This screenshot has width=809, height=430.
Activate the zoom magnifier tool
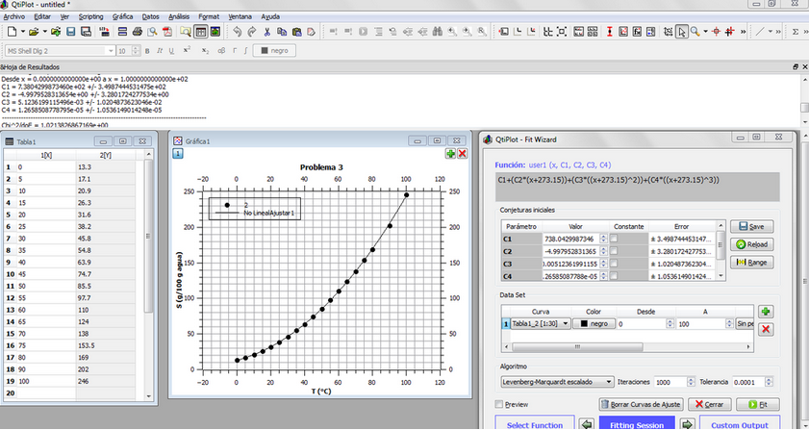point(695,32)
